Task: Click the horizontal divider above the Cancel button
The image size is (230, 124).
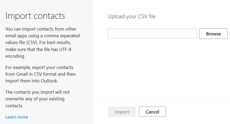Action: (x=161, y=99)
